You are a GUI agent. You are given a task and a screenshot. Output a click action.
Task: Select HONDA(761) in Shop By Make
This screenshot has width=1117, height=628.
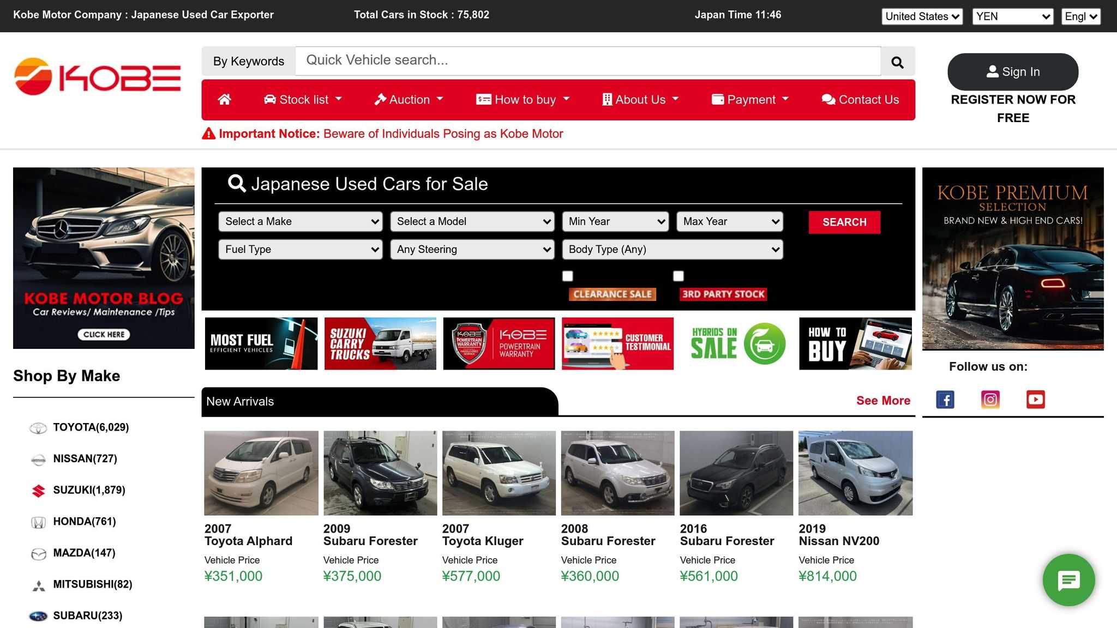pos(85,522)
